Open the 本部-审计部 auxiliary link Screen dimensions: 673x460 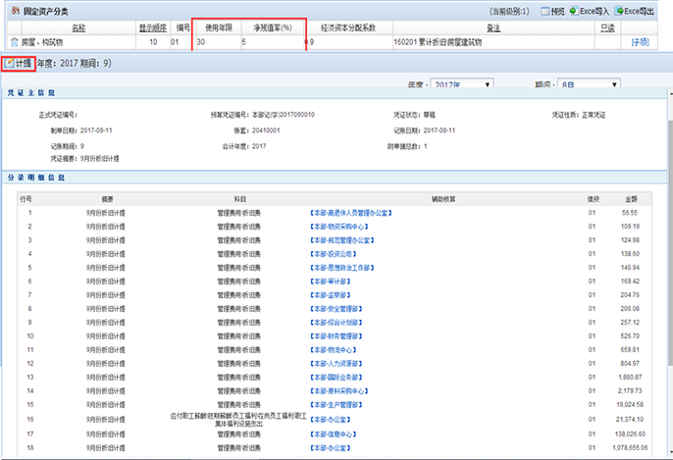[330, 281]
